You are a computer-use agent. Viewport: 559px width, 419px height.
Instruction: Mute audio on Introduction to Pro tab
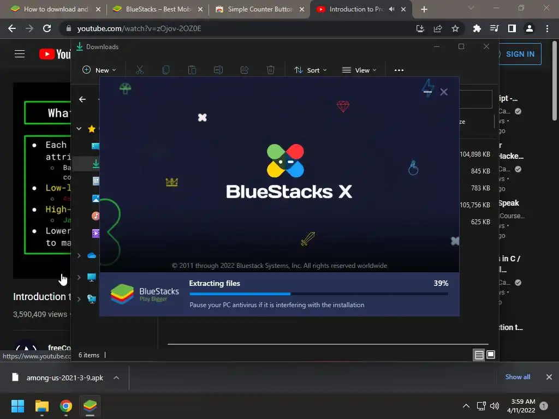point(391,9)
